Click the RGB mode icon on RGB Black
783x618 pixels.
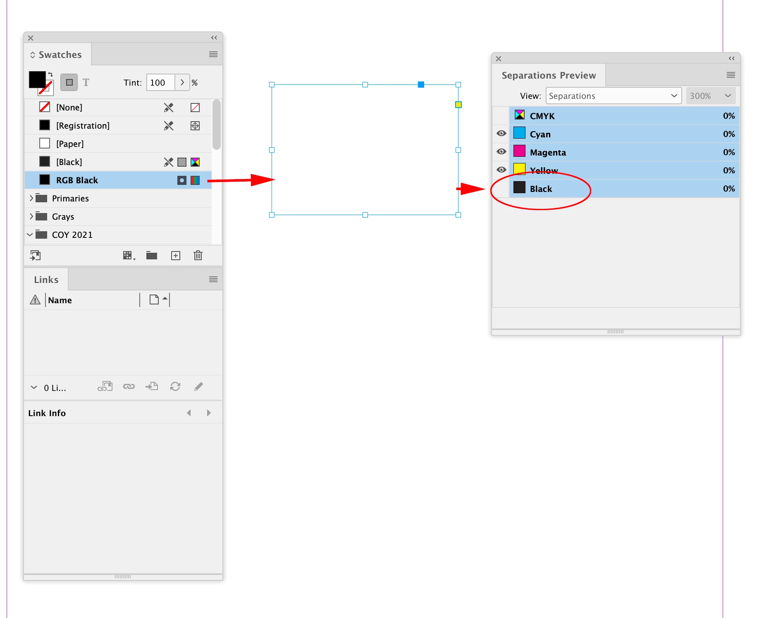point(195,180)
